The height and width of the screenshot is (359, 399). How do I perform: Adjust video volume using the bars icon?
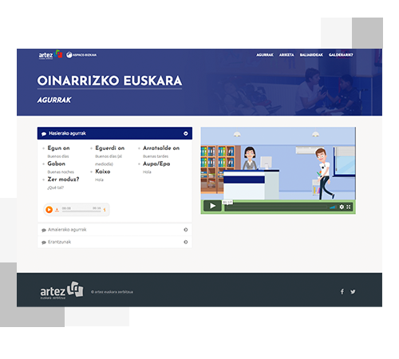(x=333, y=207)
